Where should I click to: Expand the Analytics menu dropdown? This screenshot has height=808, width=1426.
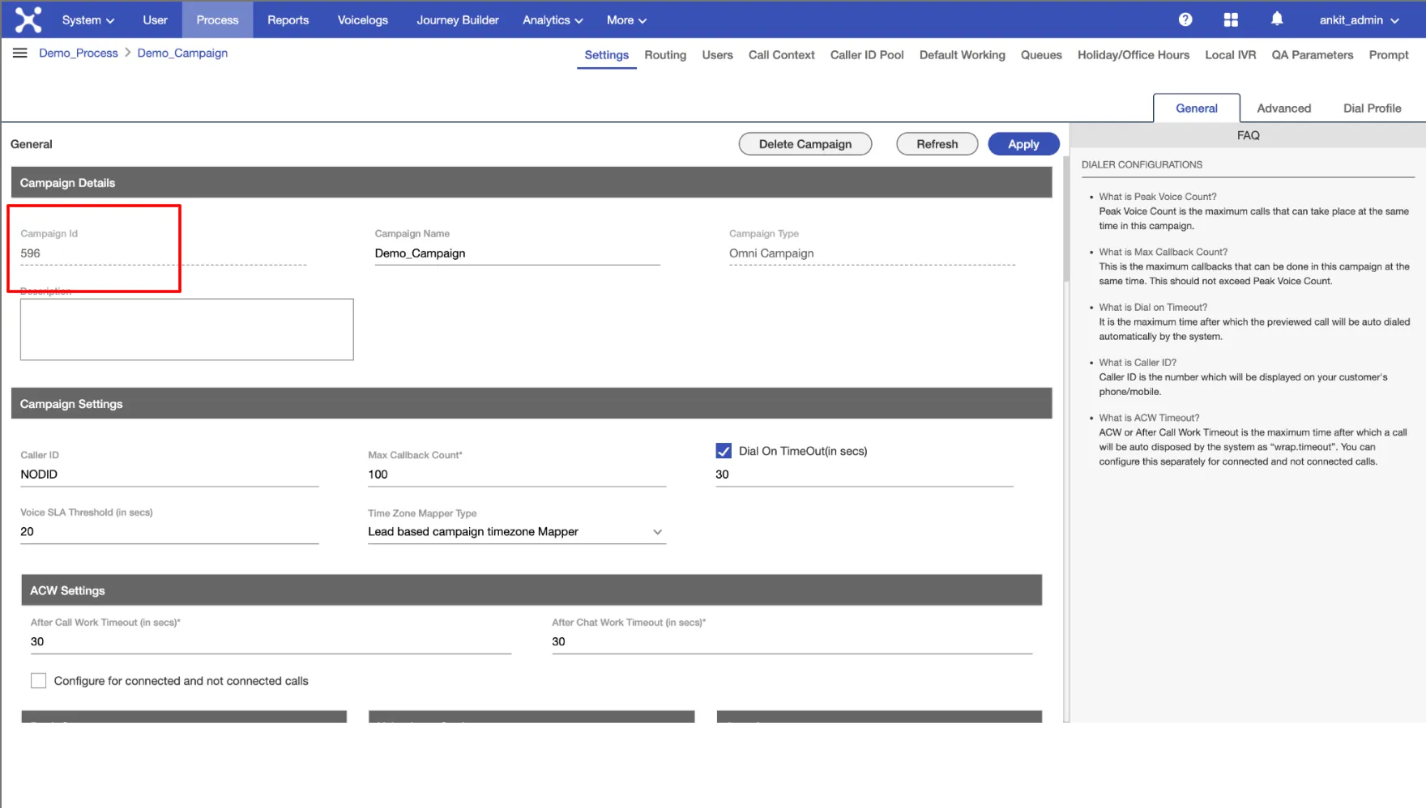coord(553,19)
